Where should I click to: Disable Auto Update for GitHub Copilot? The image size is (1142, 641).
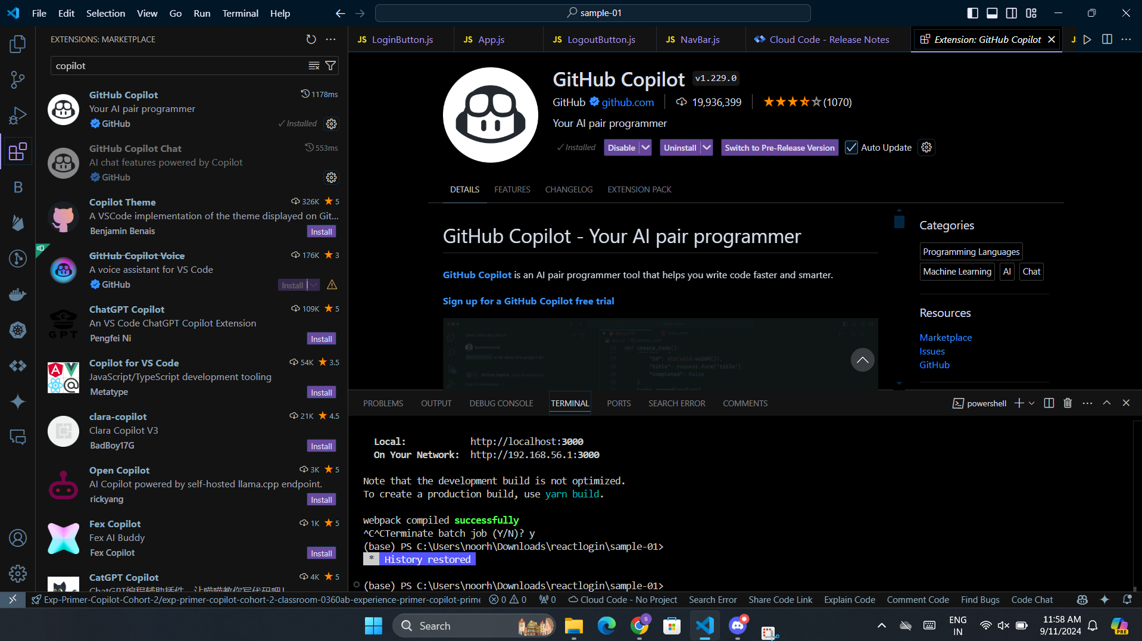click(x=851, y=147)
